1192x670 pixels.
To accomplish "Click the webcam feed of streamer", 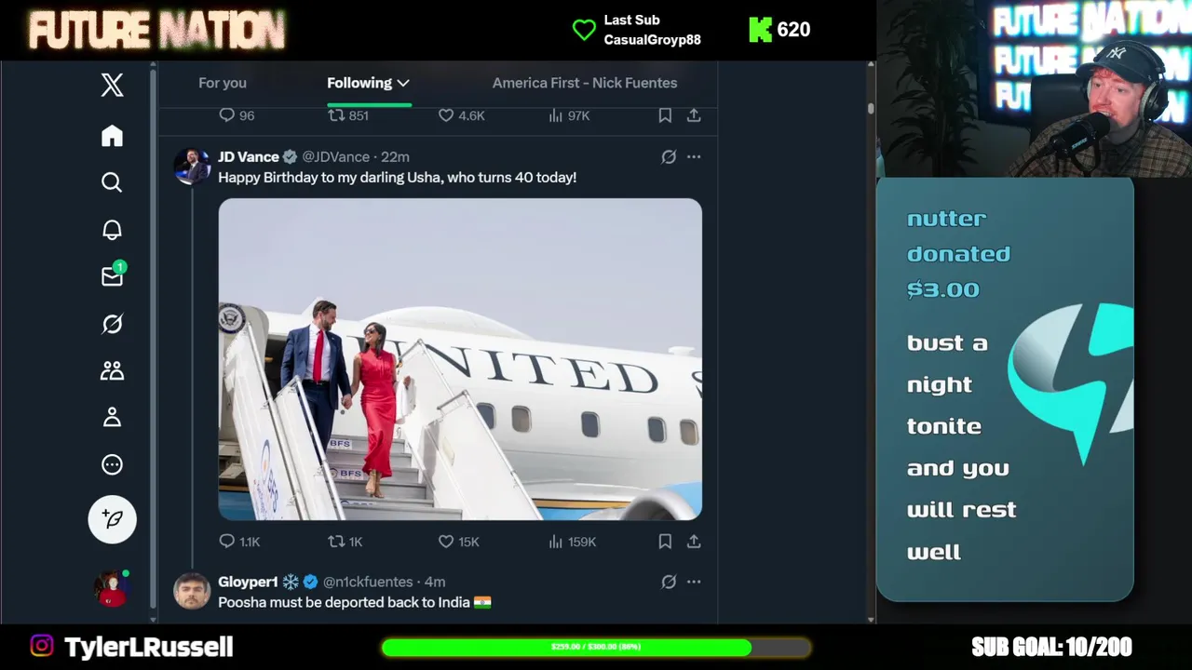I will click(x=1034, y=88).
